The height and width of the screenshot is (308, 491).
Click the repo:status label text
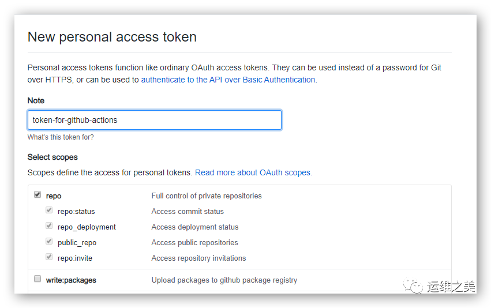[76, 212]
